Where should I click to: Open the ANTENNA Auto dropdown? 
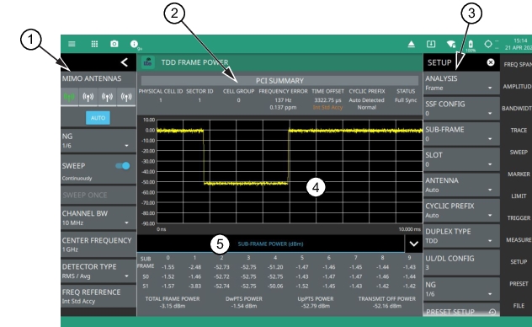click(461, 185)
